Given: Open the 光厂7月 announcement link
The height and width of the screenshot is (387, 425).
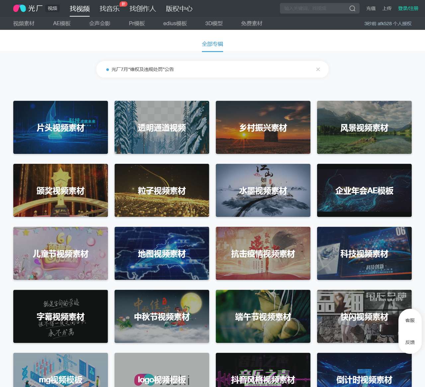Looking at the screenshot, I should coord(142,69).
